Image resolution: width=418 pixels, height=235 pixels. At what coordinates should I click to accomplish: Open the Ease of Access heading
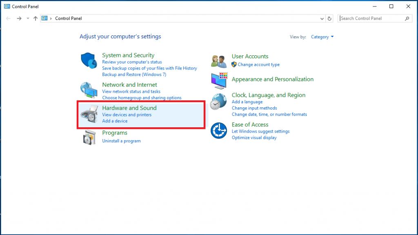[250, 124]
